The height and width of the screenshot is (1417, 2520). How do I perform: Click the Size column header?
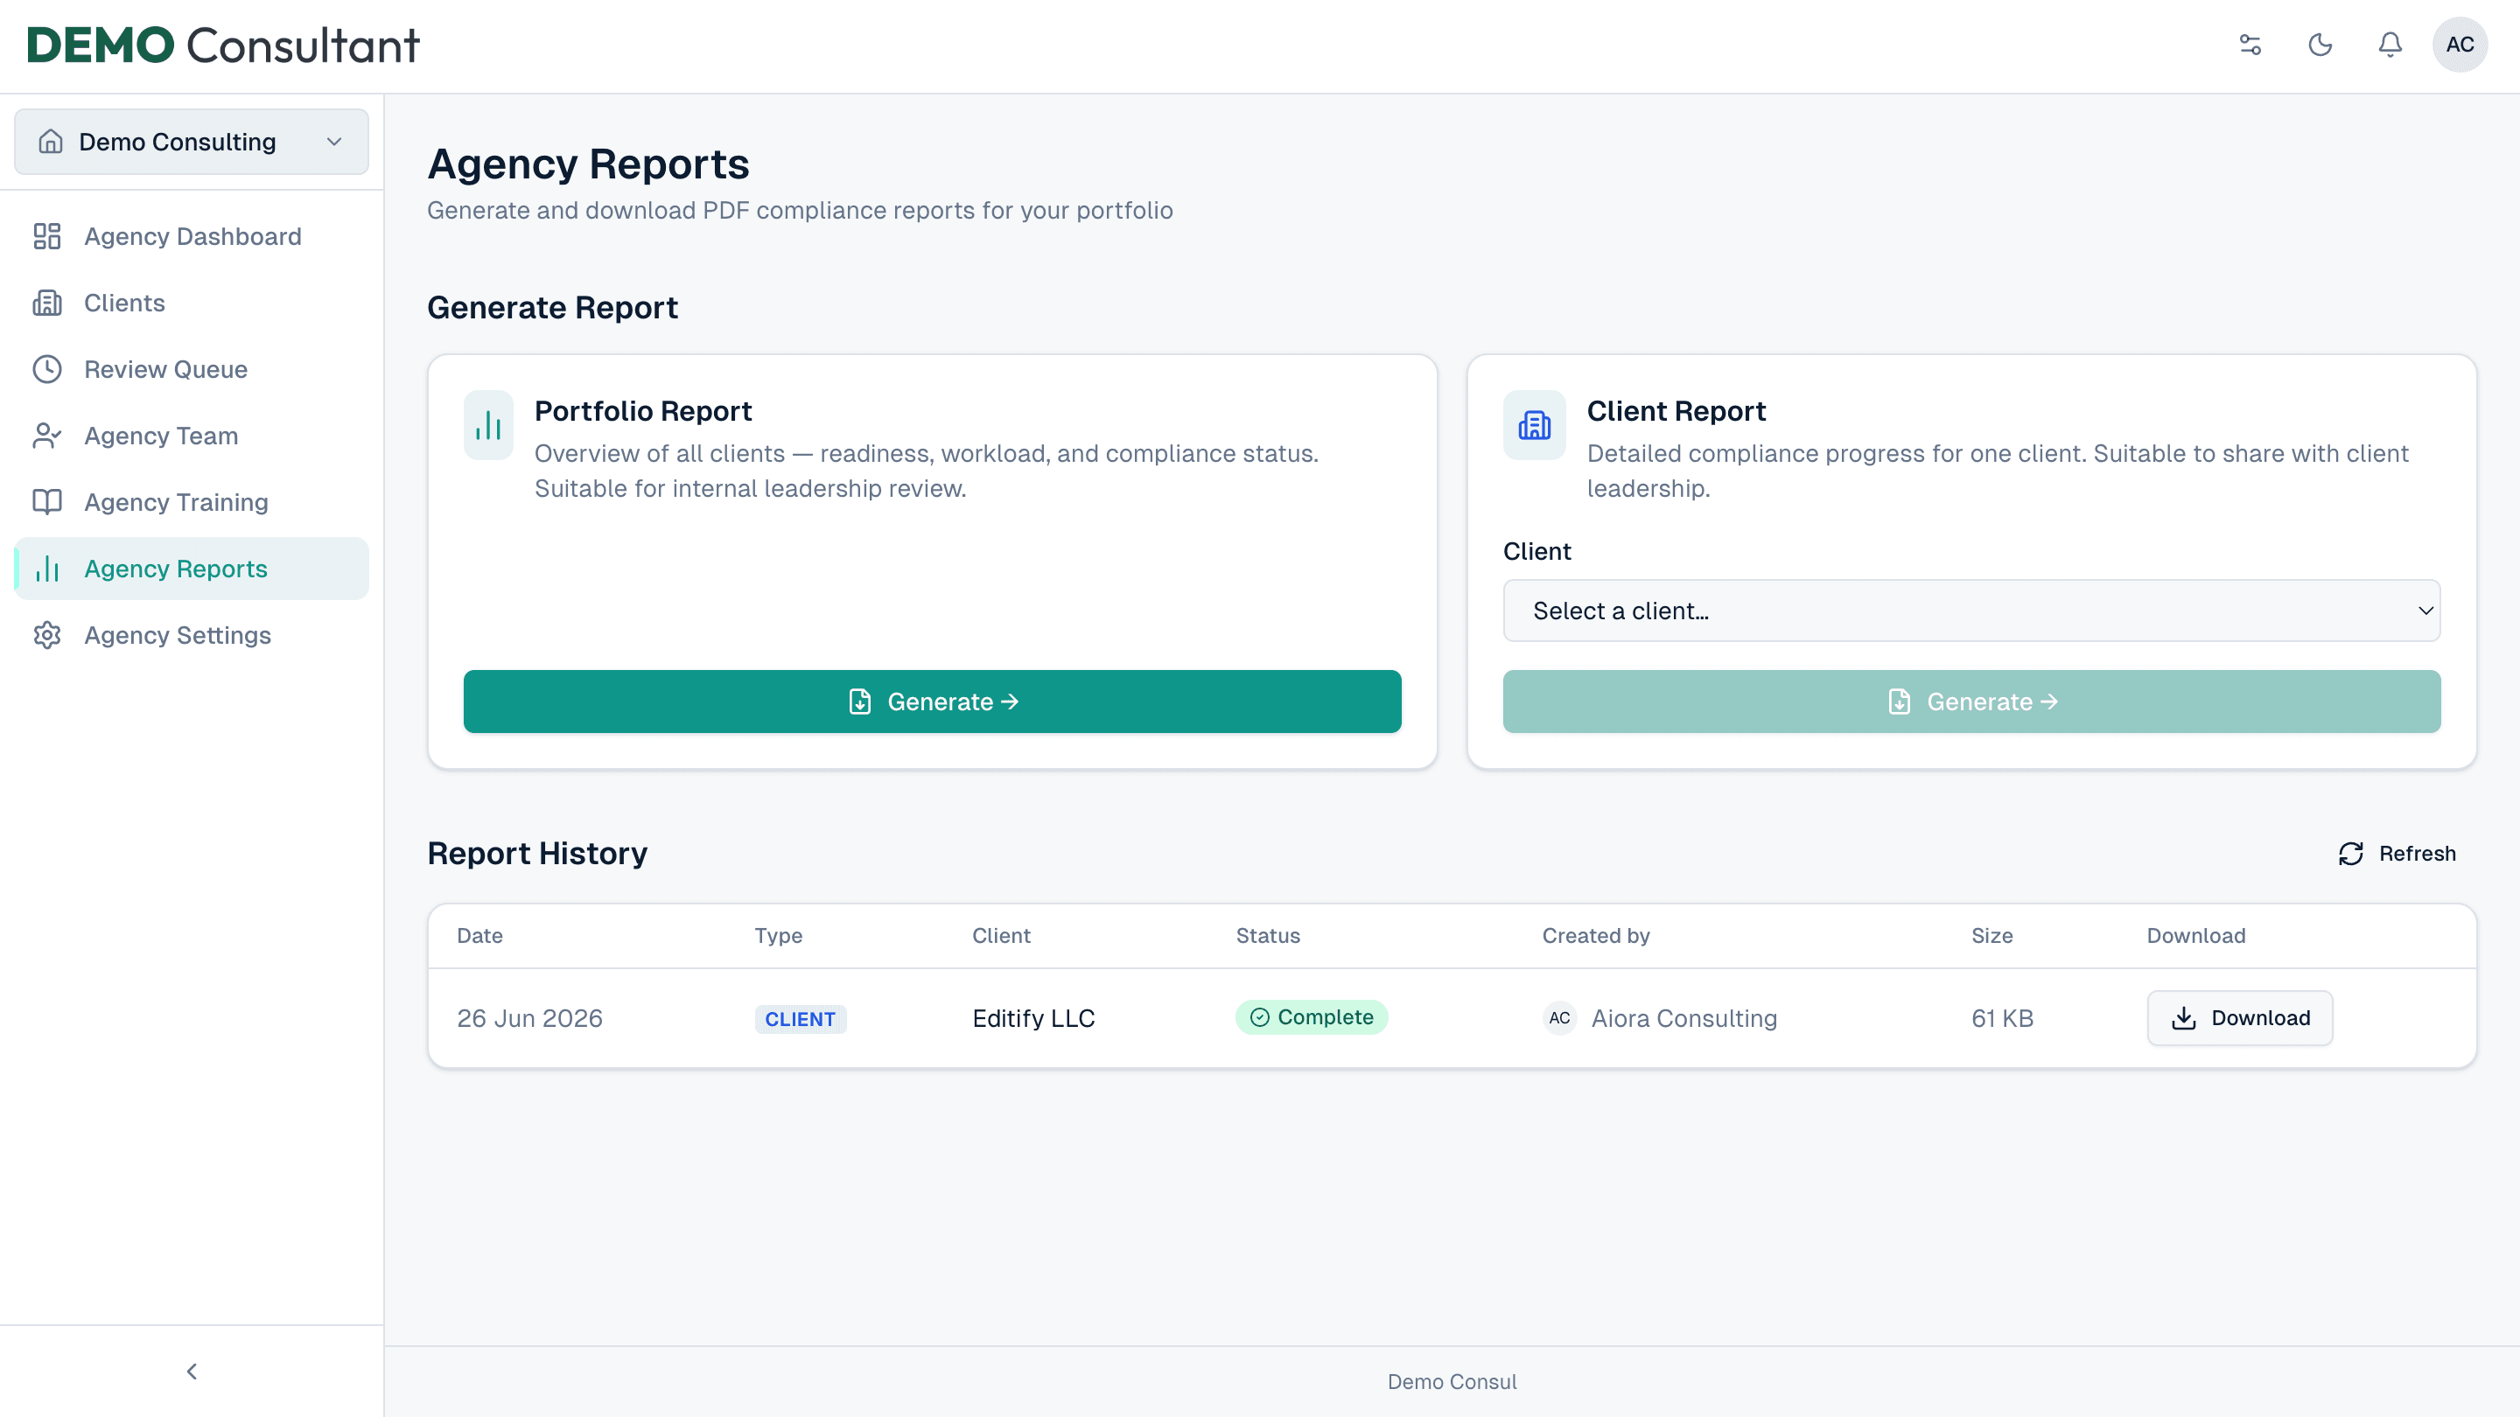tap(1991, 936)
